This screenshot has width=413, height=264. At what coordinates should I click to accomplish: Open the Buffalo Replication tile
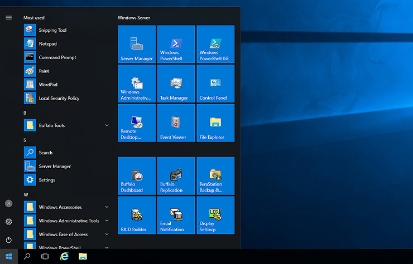coord(176,176)
